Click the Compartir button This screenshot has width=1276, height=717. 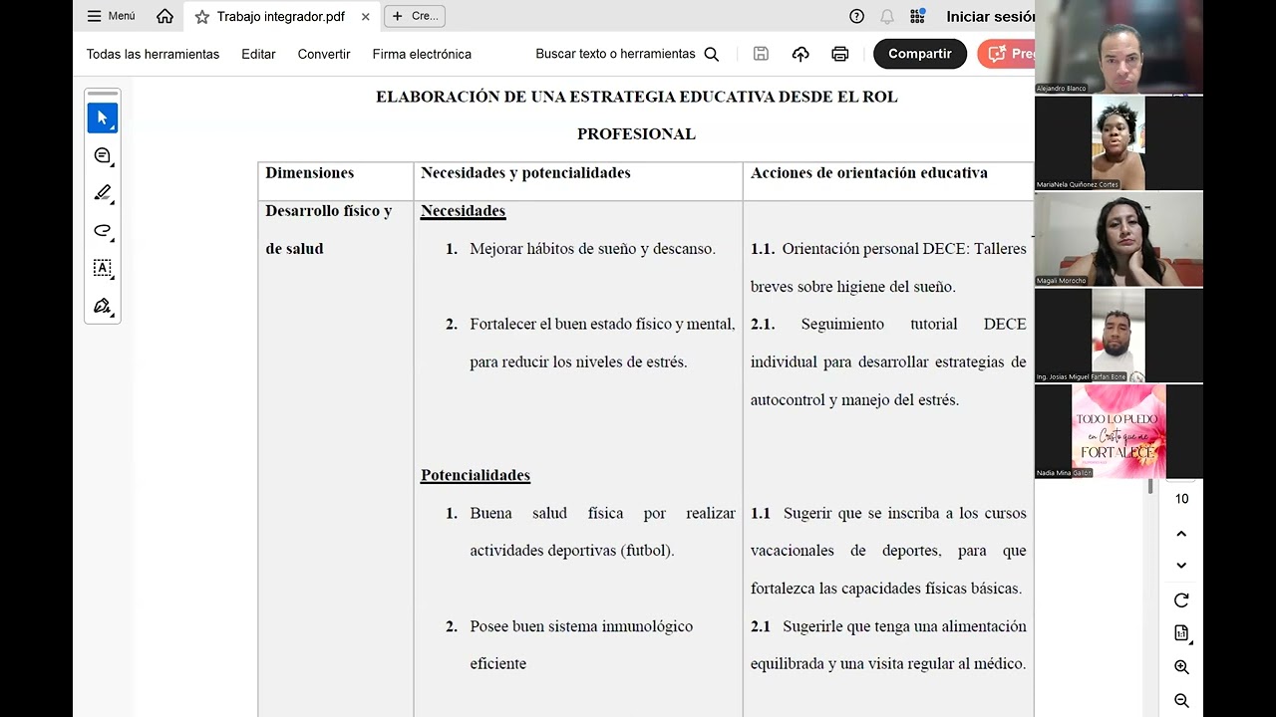(x=920, y=54)
